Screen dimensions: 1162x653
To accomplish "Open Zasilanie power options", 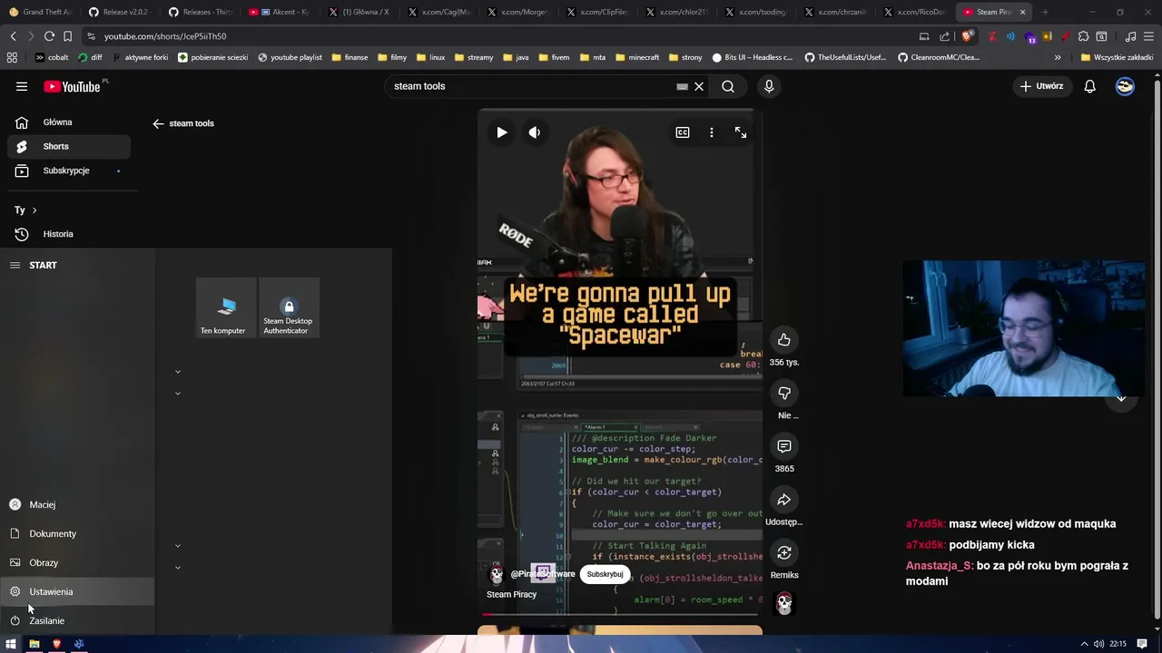I will (x=77, y=620).
